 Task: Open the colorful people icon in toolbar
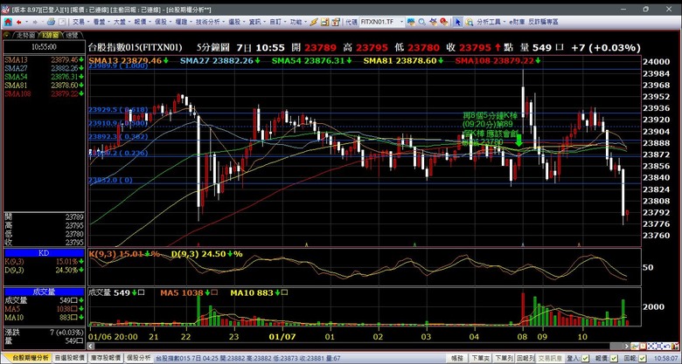coord(433,22)
